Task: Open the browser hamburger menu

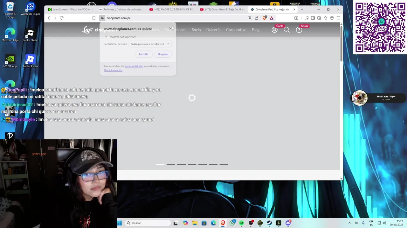Action: (338, 18)
